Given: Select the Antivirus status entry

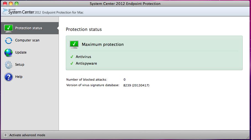Looking at the screenshot, I should point(83,57).
